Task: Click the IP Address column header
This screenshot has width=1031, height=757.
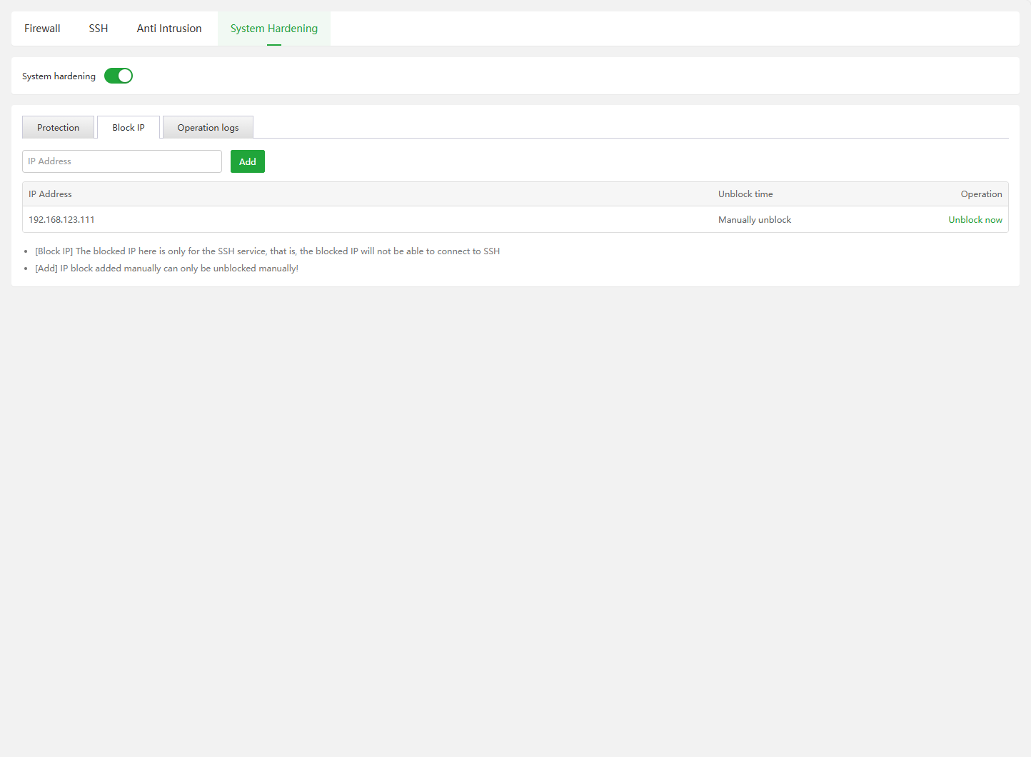Action: (x=50, y=194)
